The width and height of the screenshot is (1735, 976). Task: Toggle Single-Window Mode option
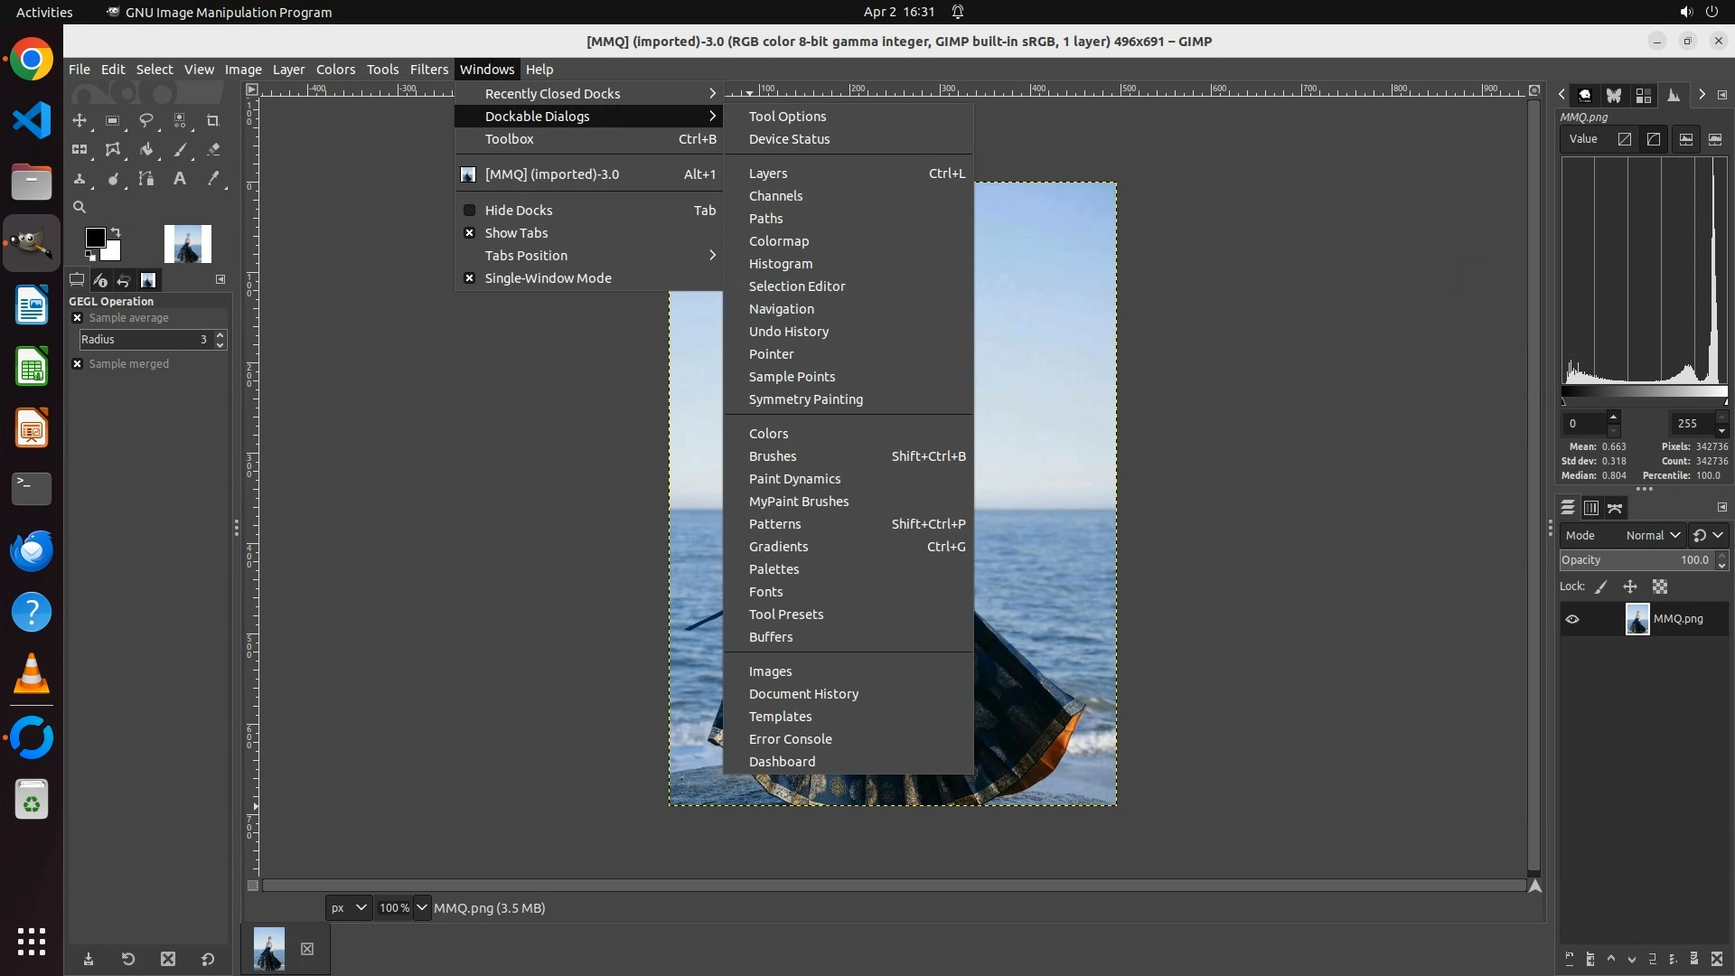(x=548, y=278)
